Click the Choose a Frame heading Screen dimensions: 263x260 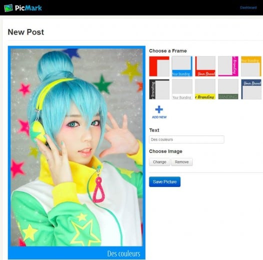[168, 51]
